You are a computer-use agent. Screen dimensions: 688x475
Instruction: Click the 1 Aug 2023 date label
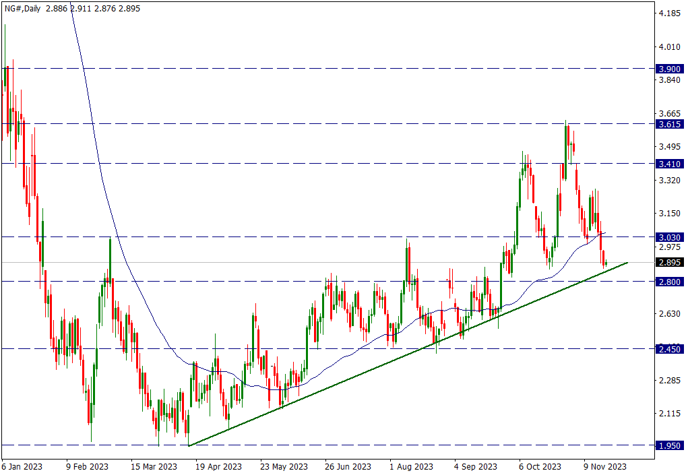pos(412,466)
